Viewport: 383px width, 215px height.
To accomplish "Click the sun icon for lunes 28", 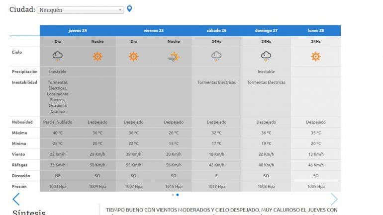I will coord(316,56).
